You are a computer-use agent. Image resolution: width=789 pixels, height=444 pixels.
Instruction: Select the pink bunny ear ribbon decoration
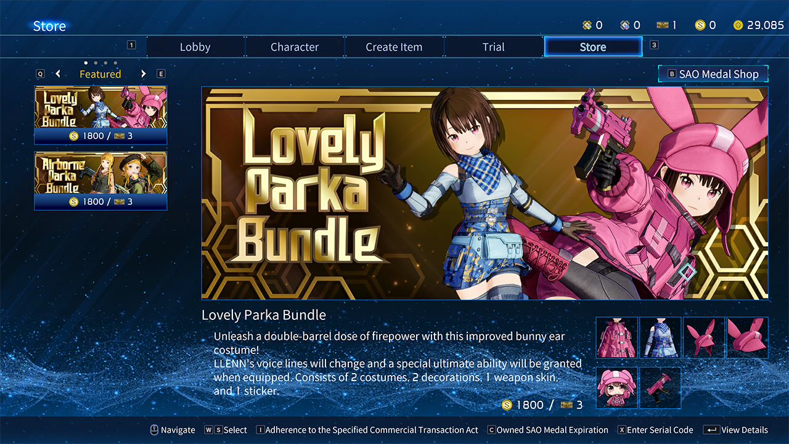704,337
